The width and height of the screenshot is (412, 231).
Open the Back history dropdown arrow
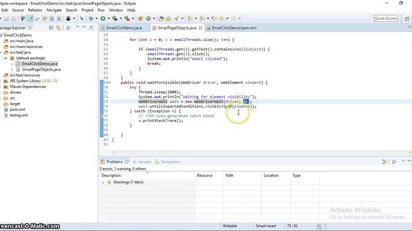pyautogui.click(x=227, y=19)
